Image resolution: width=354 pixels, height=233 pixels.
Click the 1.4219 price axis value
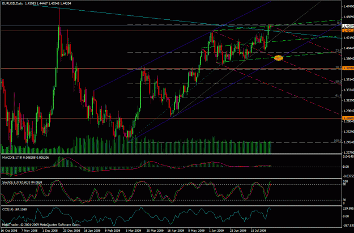[x=348, y=38]
